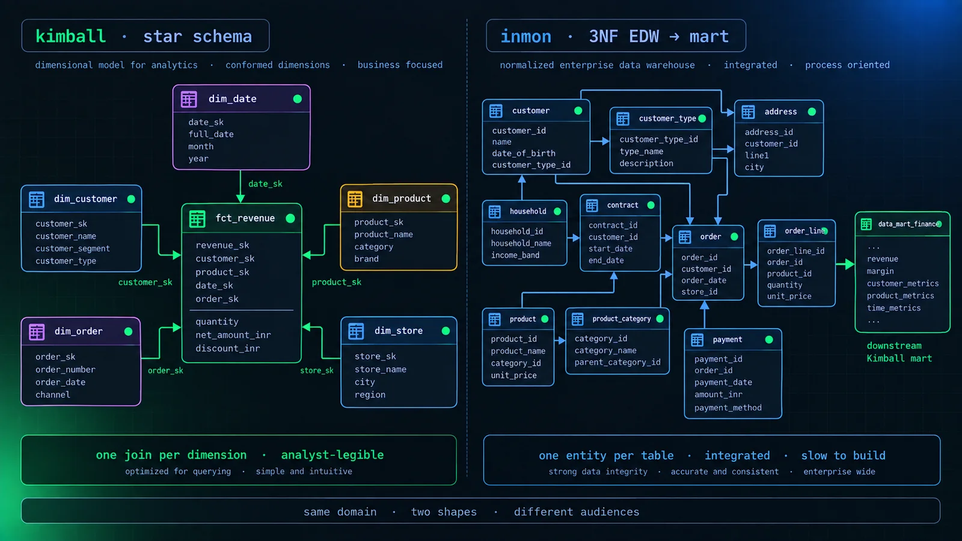Click the 'income_band' column in household
Viewport: 962px width, 541px height.
(515, 255)
